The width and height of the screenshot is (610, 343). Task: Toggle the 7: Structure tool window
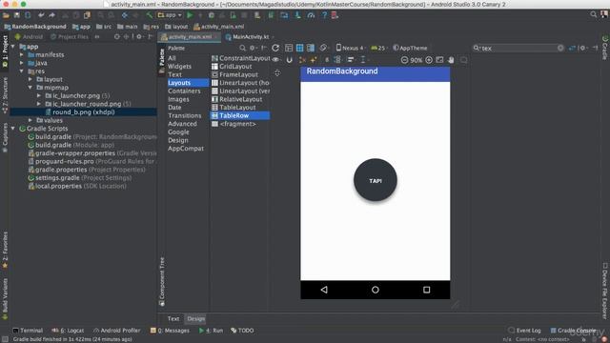click(x=5, y=95)
